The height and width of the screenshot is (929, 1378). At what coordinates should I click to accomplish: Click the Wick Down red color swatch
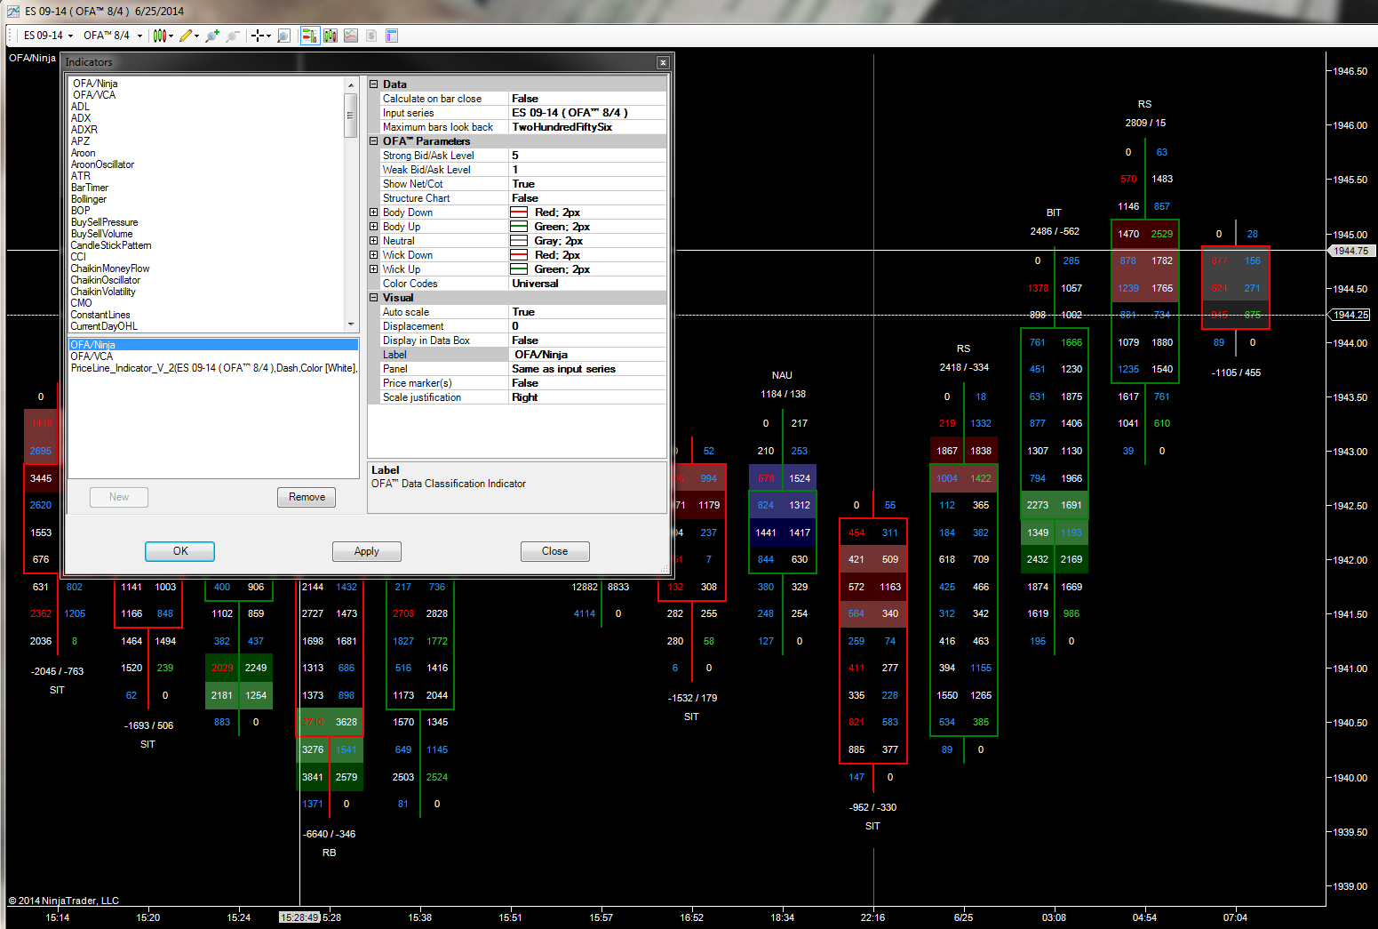click(519, 255)
